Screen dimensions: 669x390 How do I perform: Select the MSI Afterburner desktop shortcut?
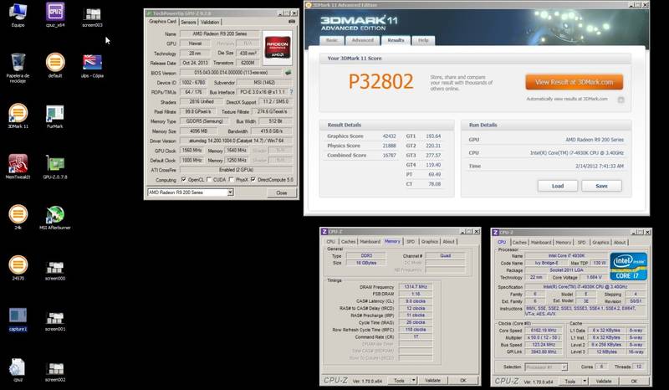tap(55, 218)
